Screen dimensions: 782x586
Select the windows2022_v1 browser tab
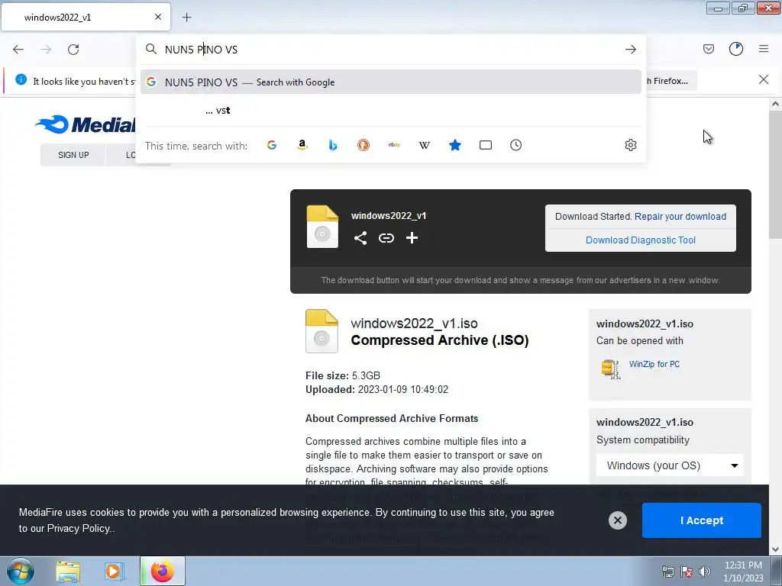[86, 17]
